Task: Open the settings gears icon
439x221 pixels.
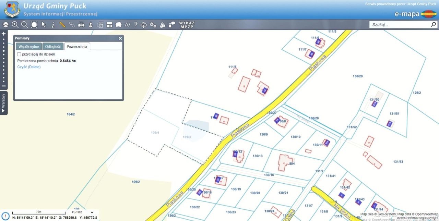Action: 153,25
